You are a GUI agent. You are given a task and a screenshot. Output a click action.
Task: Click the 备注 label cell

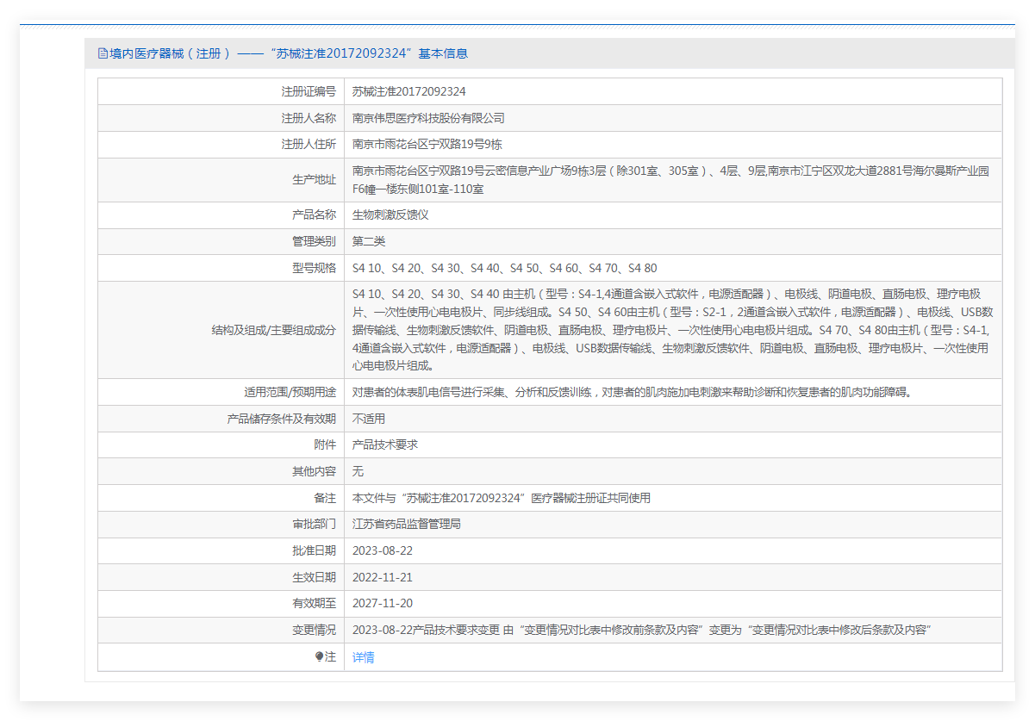(x=221, y=498)
